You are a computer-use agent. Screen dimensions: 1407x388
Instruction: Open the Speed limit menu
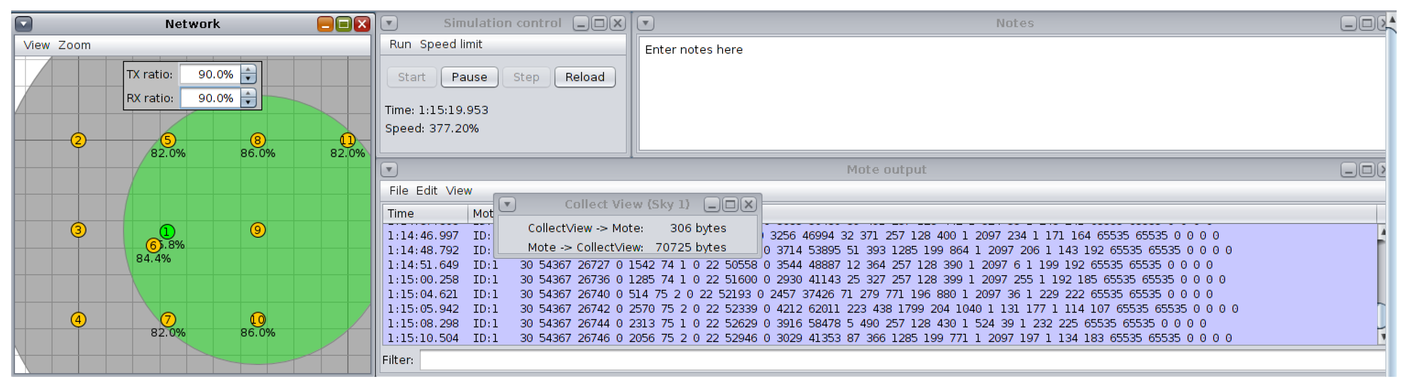click(x=451, y=44)
